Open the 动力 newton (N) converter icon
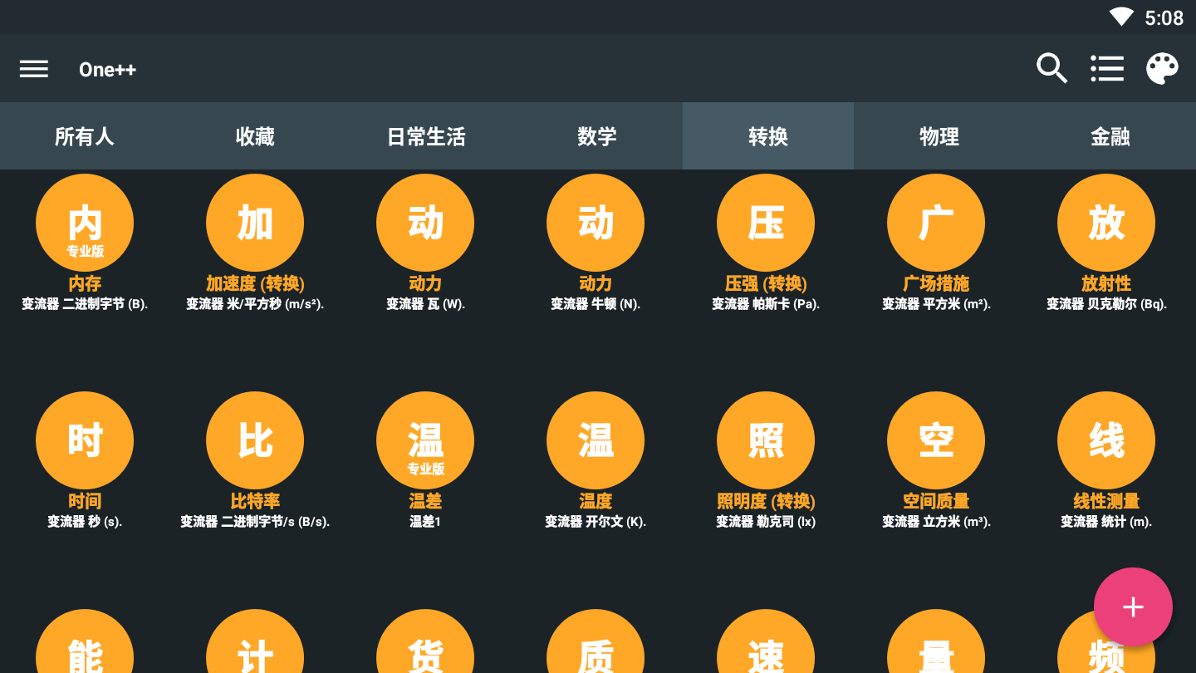The width and height of the screenshot is (1196, 673). pos(596,223)
